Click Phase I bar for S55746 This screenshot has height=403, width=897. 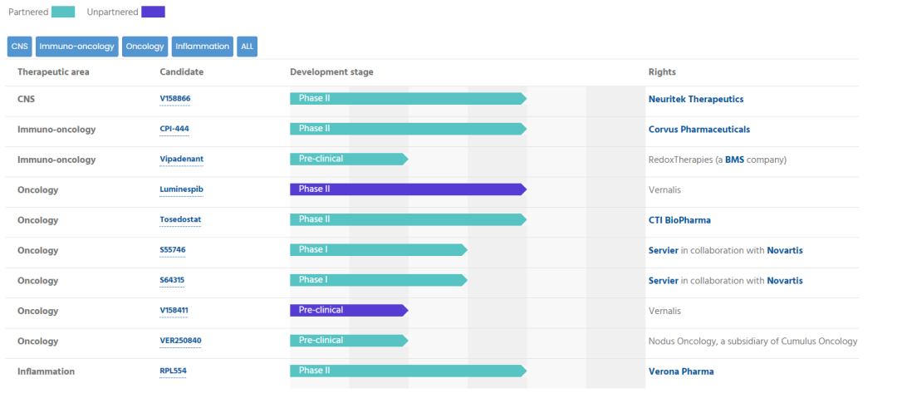(379, 249)
